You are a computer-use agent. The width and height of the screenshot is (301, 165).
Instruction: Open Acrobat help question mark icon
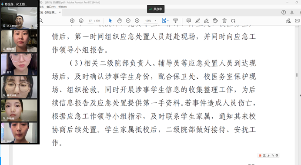pyautogui.click(x=284, y=13)
